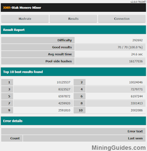Viewport: 147px width, 151px height.
Task: Open the Hashrate tab
Action: 25,19
